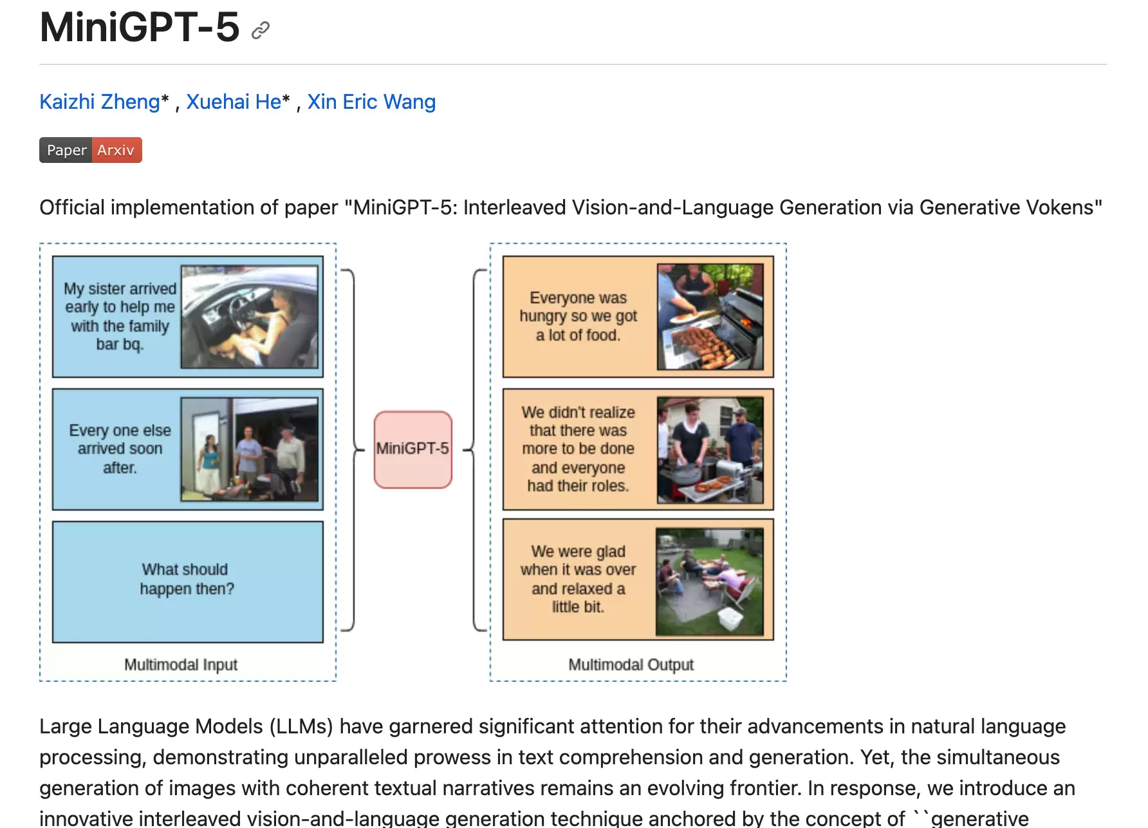The image size is (1148, 828).
Task: Click the 'We were glad' orange panel text
Action: (578, 579)
